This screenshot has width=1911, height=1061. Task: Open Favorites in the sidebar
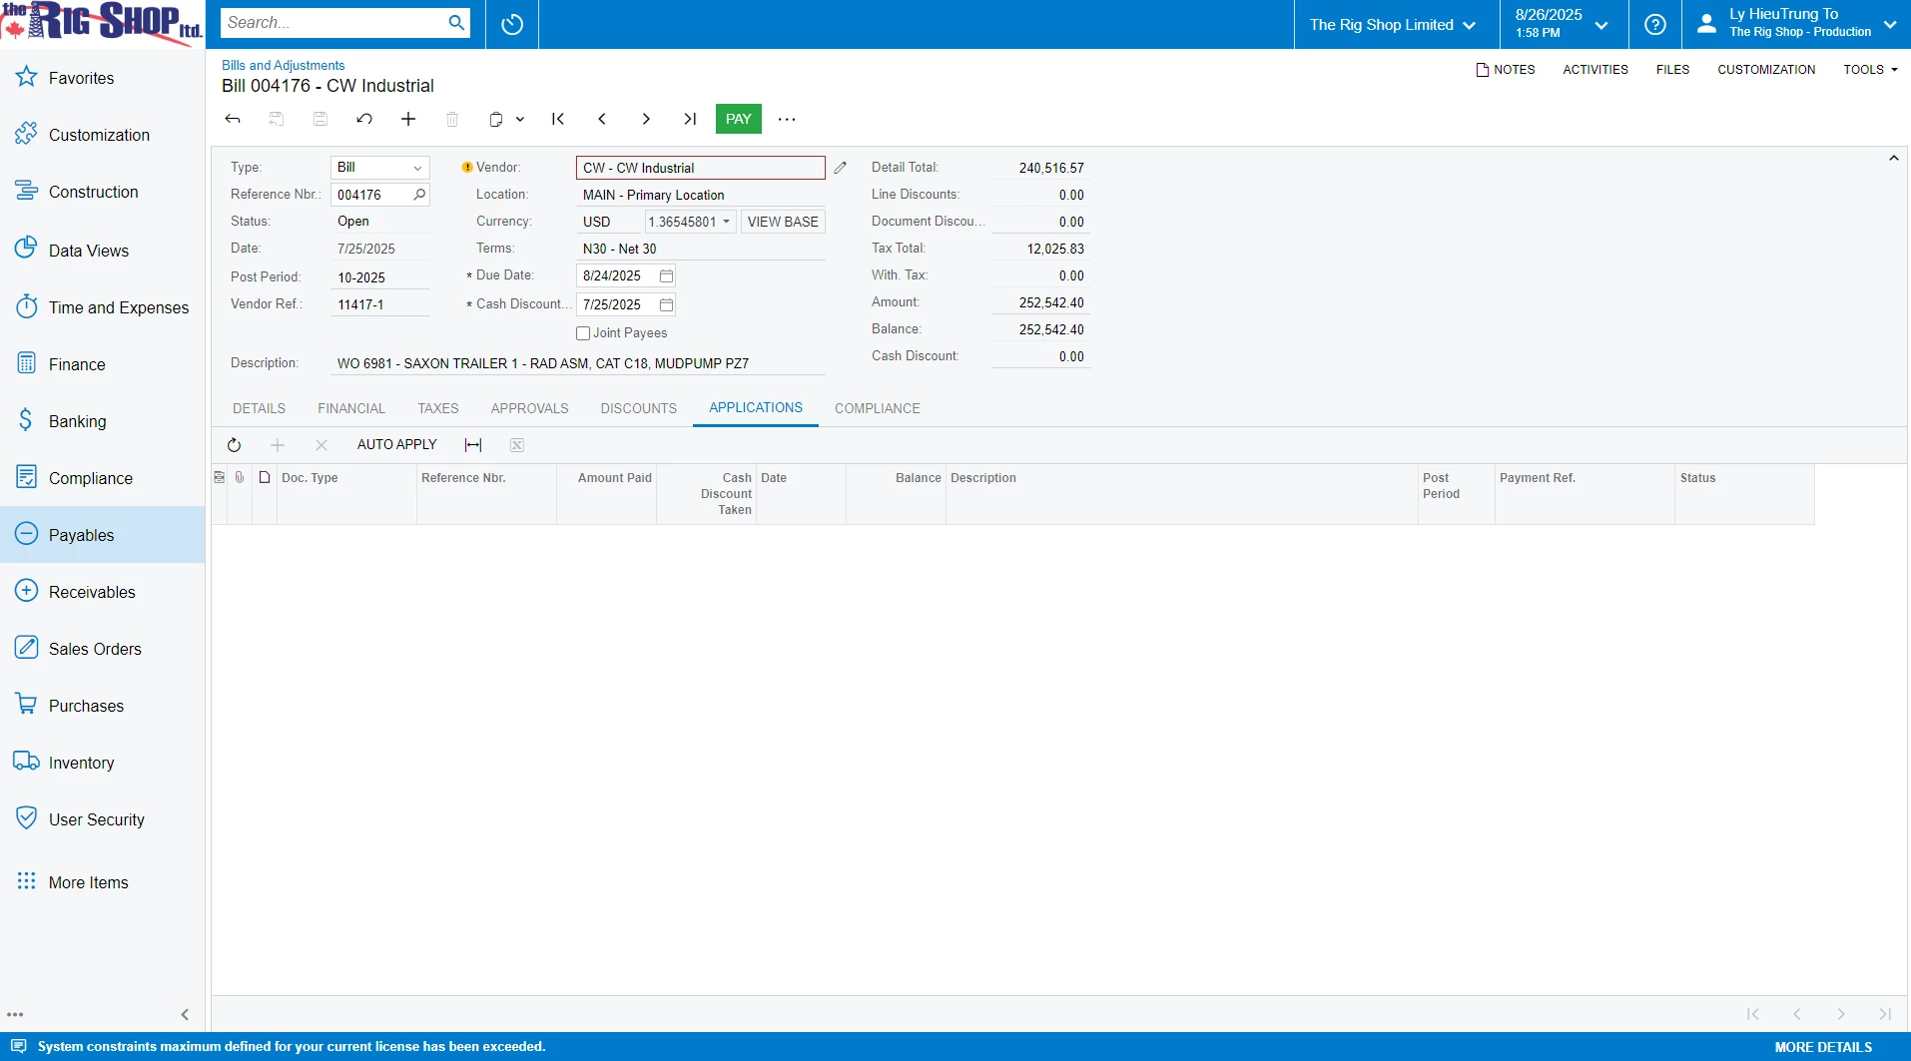[x=102, y=78]
